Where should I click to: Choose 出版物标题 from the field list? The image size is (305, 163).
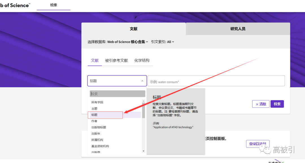(99, 127)
